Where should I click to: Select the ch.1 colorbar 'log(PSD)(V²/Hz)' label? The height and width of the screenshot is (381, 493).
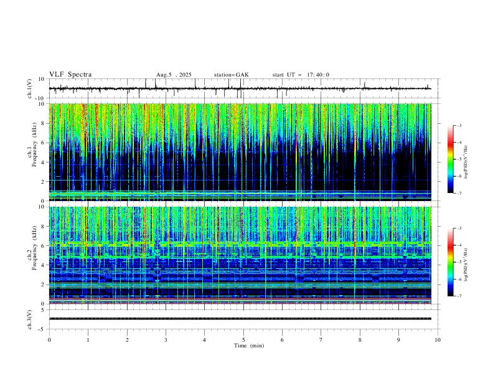point(466,162)
